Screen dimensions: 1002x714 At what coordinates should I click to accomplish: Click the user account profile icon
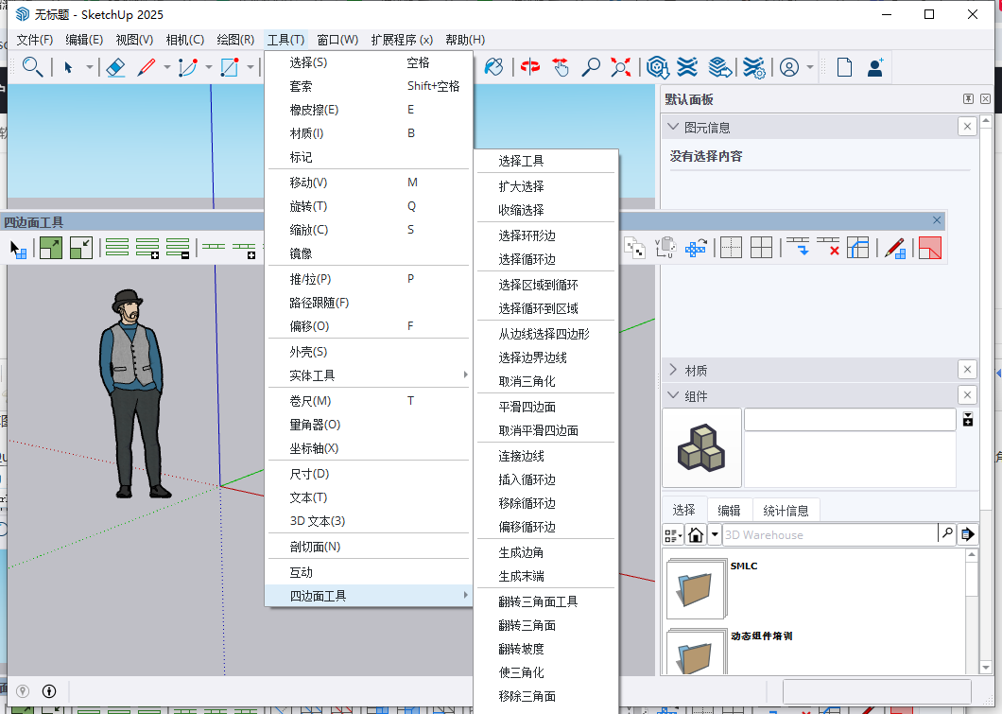789,66
